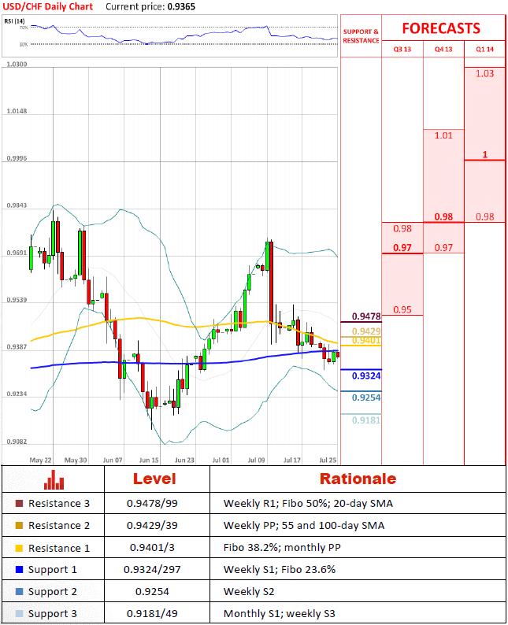
Task: Click the 'FORECASTS' heading
Action: coord(441,28)
